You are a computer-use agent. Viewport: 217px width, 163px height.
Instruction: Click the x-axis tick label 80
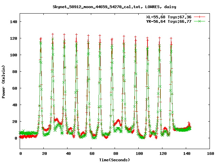pyautogui.click(x=116, y=153)
